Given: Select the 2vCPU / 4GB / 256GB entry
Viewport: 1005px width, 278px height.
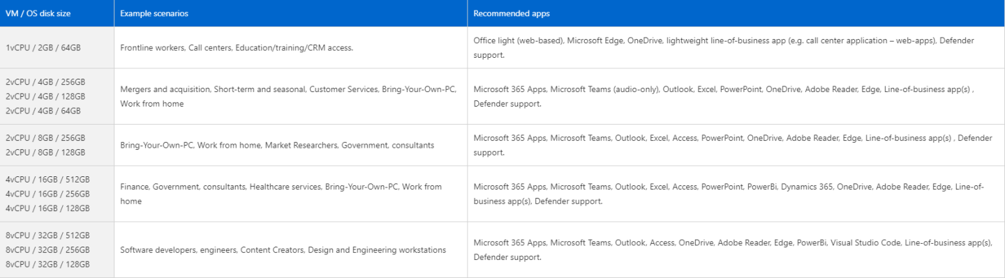Looking at the screenshot, I should click(x=45, y=82).
